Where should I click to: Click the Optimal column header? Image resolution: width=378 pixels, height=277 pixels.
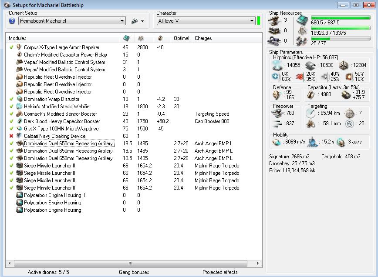(x=182, y=38)
